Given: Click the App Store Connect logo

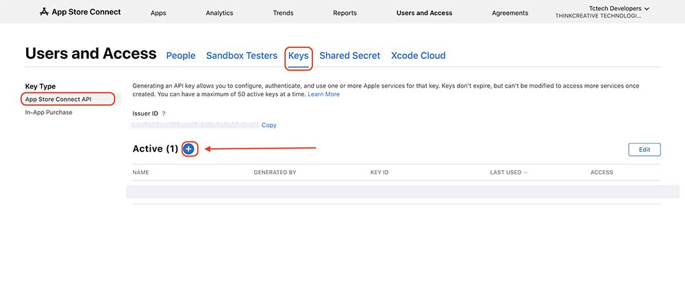Looking at the screenshot, I should (x=80, y=12).
